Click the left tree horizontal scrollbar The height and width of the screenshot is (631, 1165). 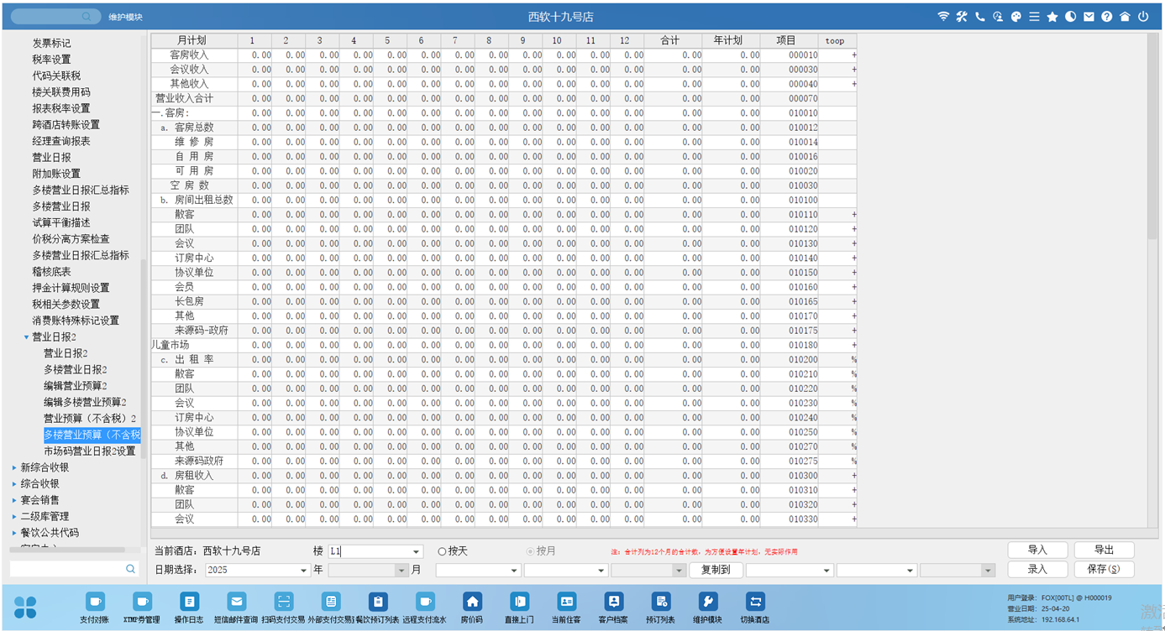tap(67, 550)
